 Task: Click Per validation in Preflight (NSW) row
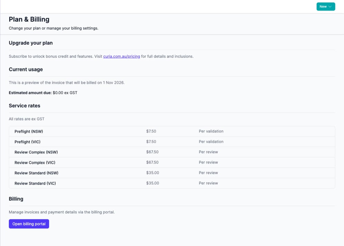(x=211, y=131)
